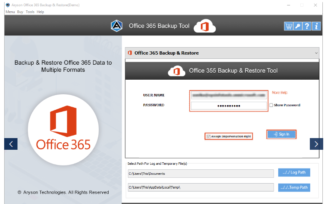Click the Aryson logo in the header
This screenshot has height=204, width=324.
coord(117,26)
